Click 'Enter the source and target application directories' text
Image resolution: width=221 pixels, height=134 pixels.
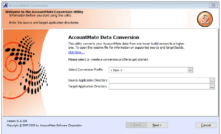pyautogui.click(x=44, y=23)
